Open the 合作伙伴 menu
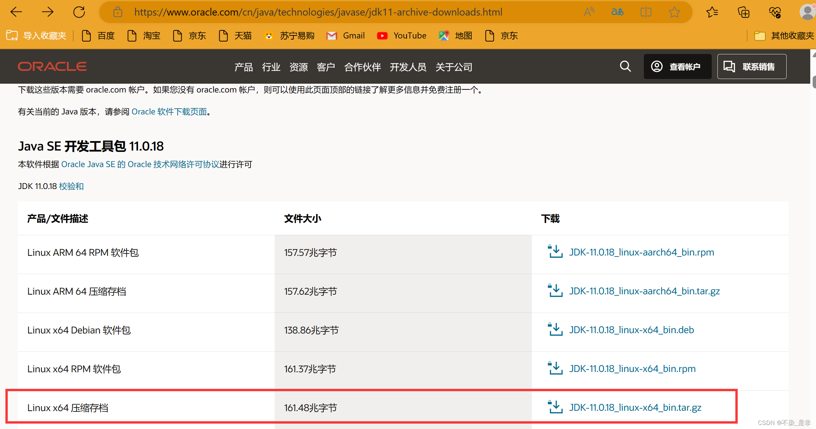Image resolution: width=816 pixels, height=429 pixels. point(362,67)
